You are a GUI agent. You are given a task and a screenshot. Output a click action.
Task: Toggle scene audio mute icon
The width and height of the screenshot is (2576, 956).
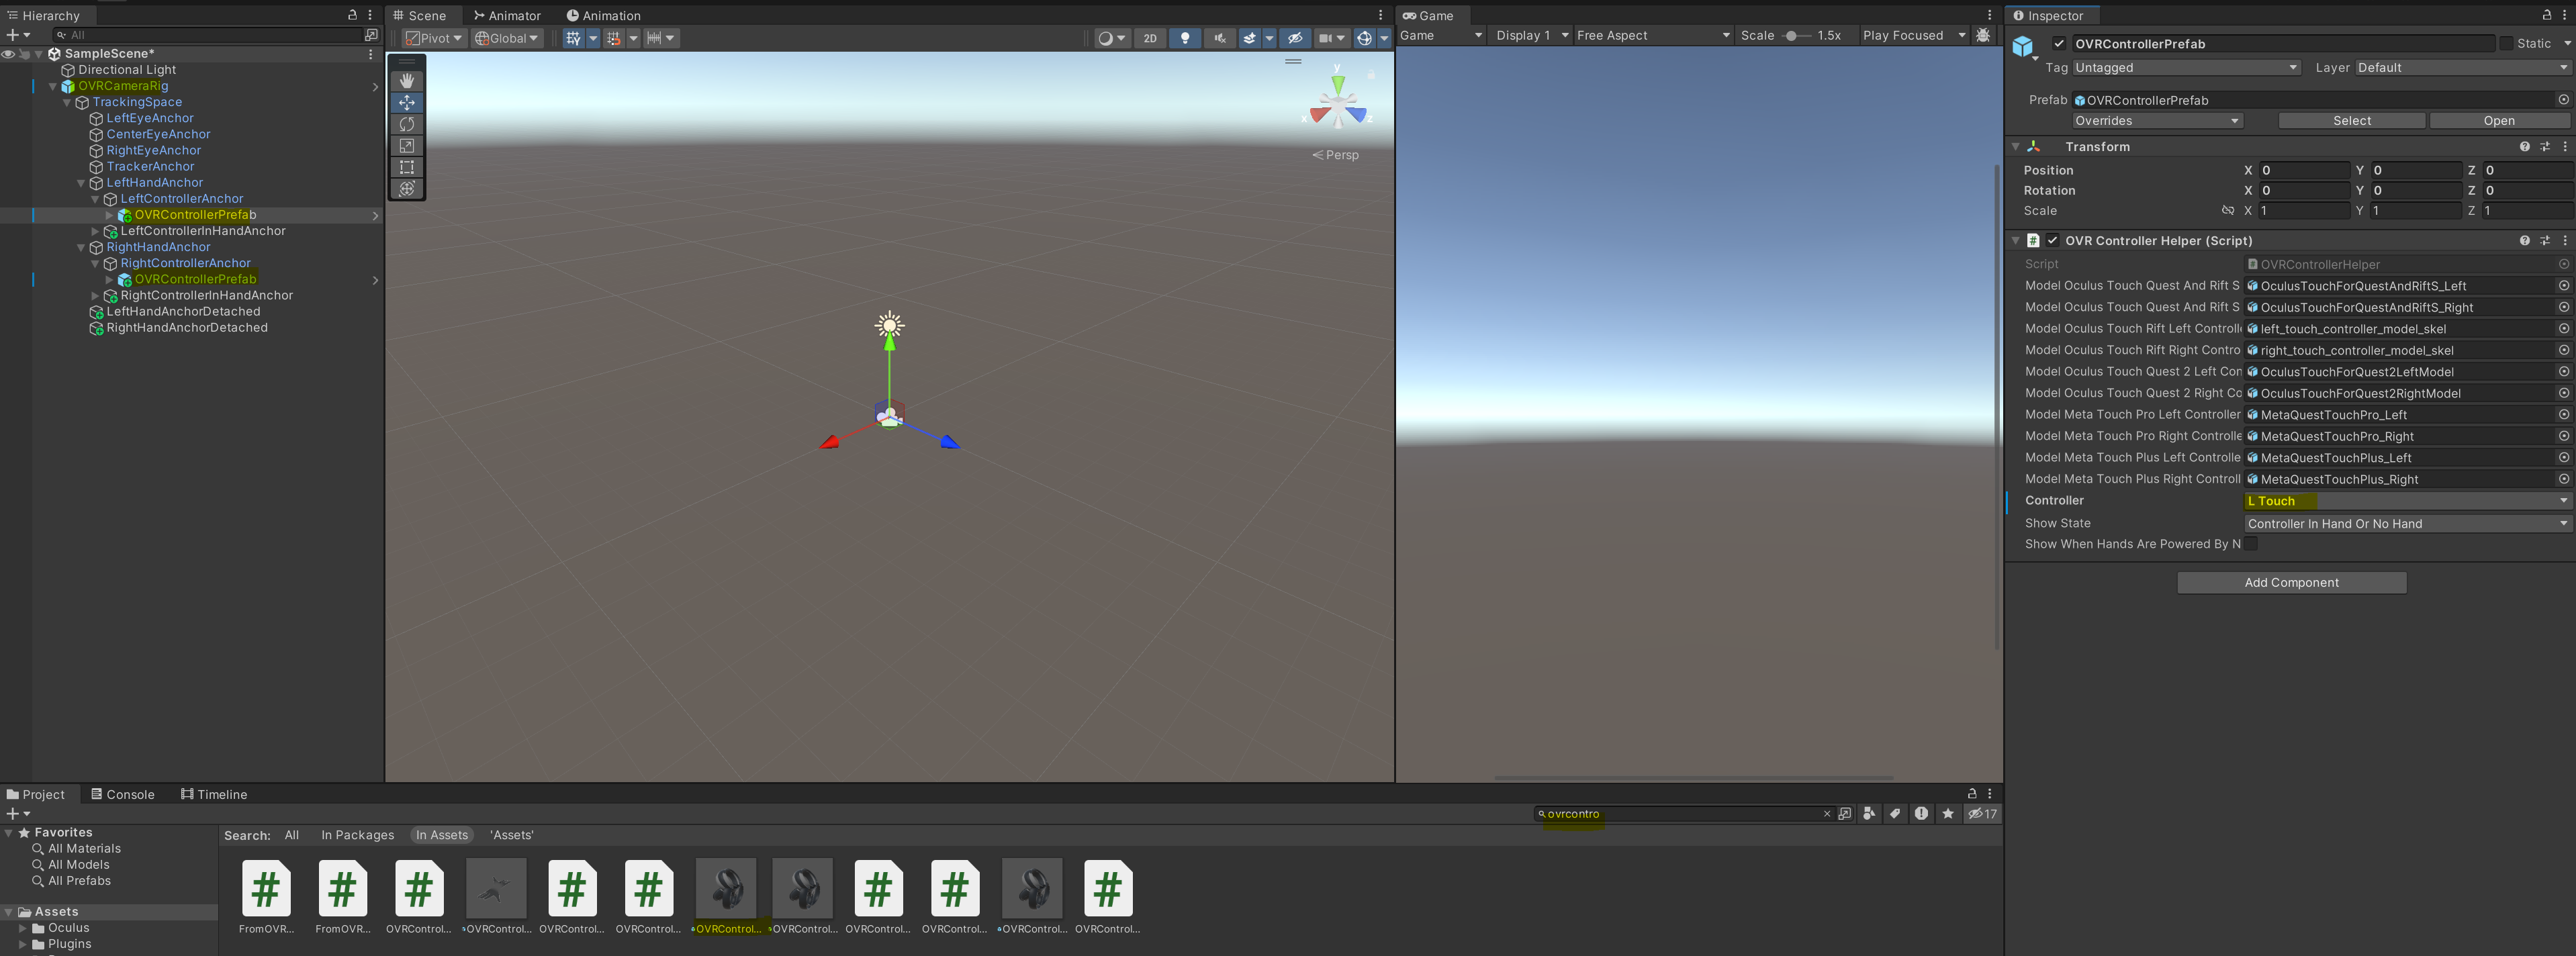pos(1219,38)
